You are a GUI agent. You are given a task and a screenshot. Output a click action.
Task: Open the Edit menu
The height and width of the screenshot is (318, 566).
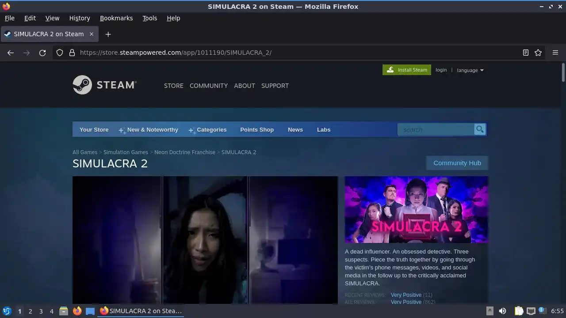30,18
